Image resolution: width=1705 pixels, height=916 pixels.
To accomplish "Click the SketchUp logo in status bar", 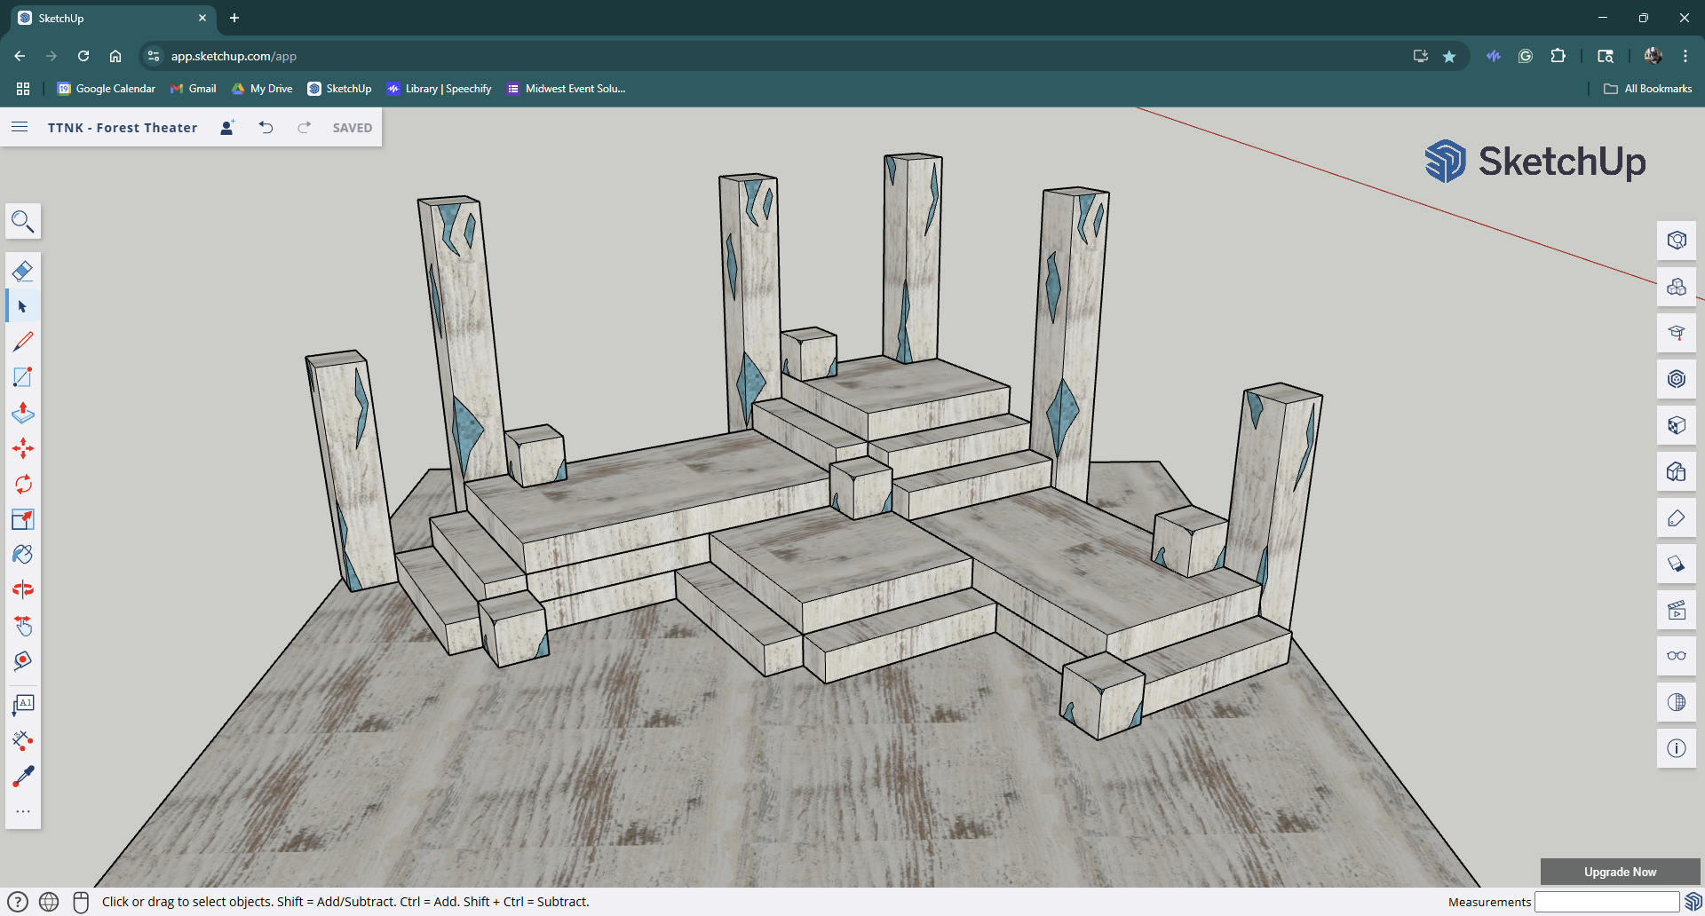I will coord(1693,902).
